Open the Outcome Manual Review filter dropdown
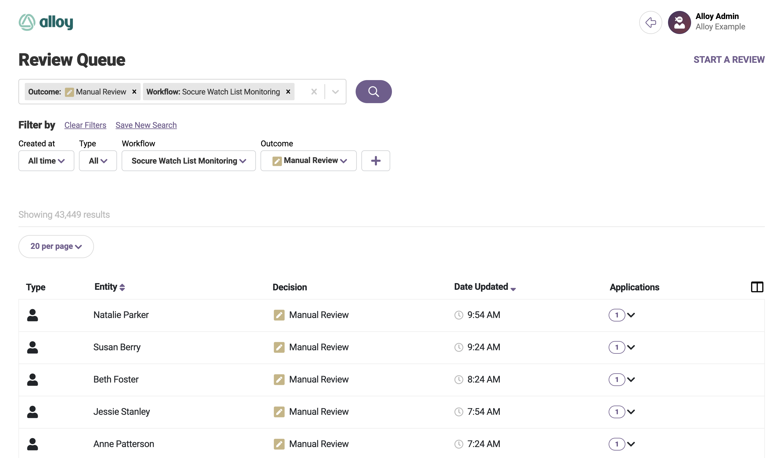Viewport: 781px width, 458px height. pos(308,161)
